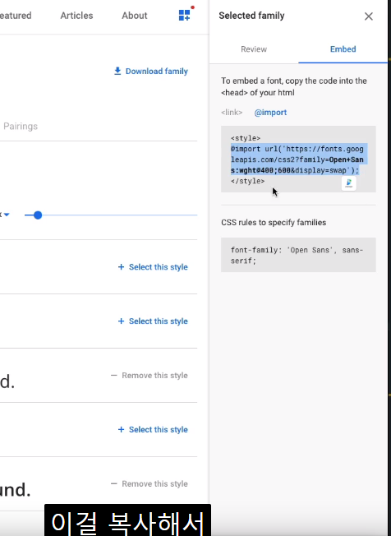
Task: Switch to the Review tab
Action: 254,49
